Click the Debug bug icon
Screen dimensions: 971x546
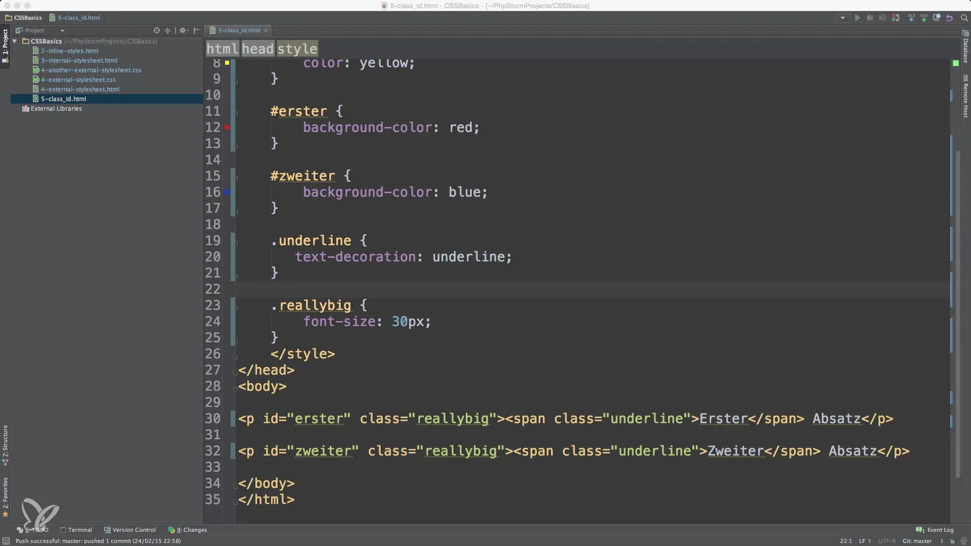pyautogui.click(x=870, y=18)
